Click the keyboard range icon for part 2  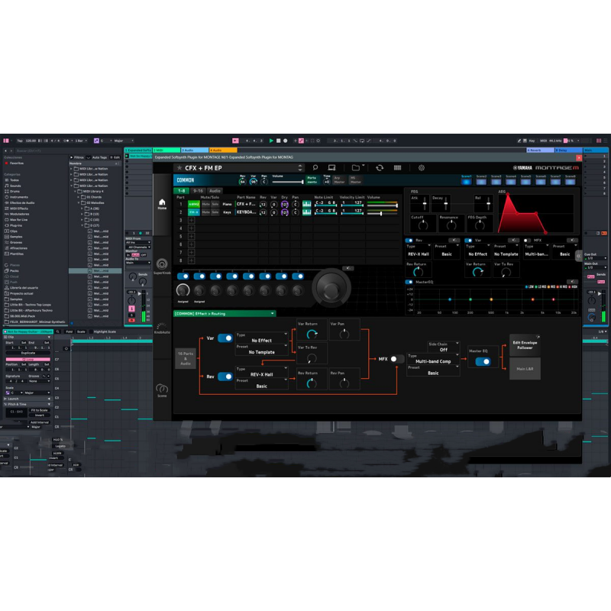[307, 212]
